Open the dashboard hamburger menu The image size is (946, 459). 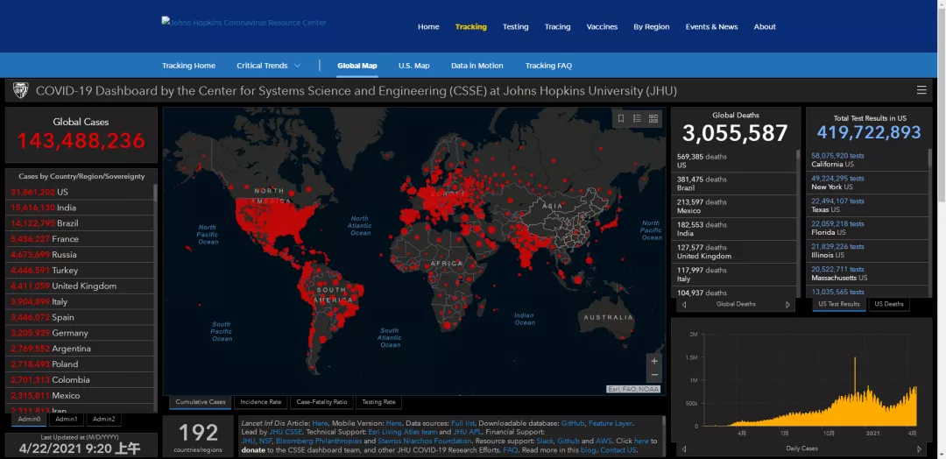[x=921, y=90]
